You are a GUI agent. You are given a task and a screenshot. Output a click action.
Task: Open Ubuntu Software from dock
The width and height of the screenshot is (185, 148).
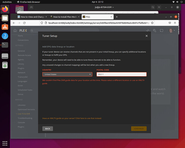point(5,27)
